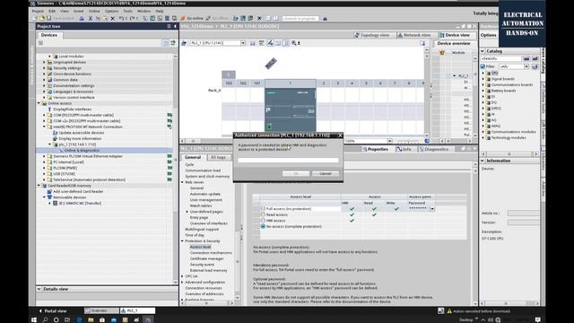Click the PLC_1 editor button in the bottom bar
The width and height of the screenshot is (574, 323).
[x=137, y=311]
